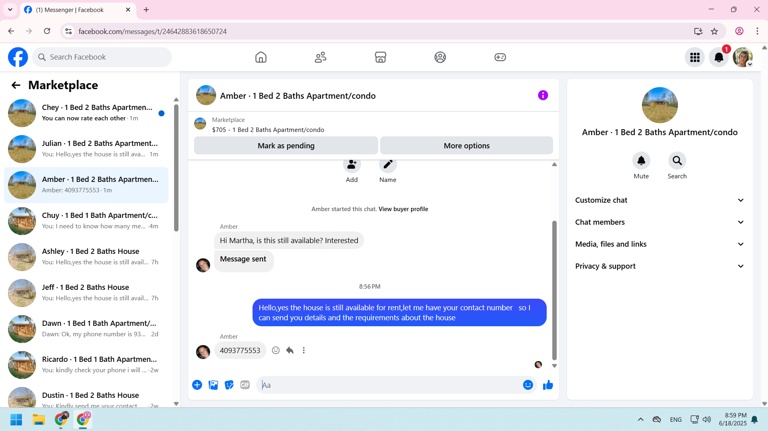Image resolution: width=768 pixels, height=431 pixels.
Task: Open volume control in system tray
Action: pyautogui.click(x=707, y=419)
